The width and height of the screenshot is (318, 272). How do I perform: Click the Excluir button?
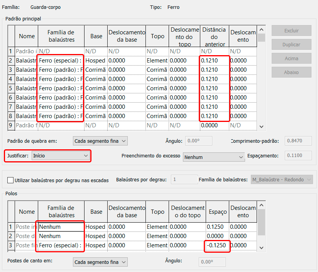(291, 30)
